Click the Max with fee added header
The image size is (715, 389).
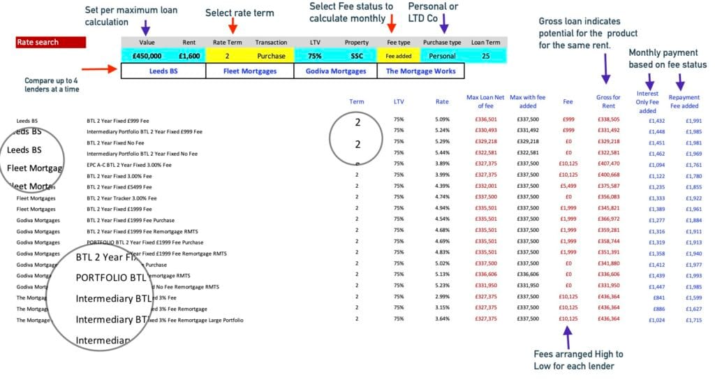click(528, 101)
